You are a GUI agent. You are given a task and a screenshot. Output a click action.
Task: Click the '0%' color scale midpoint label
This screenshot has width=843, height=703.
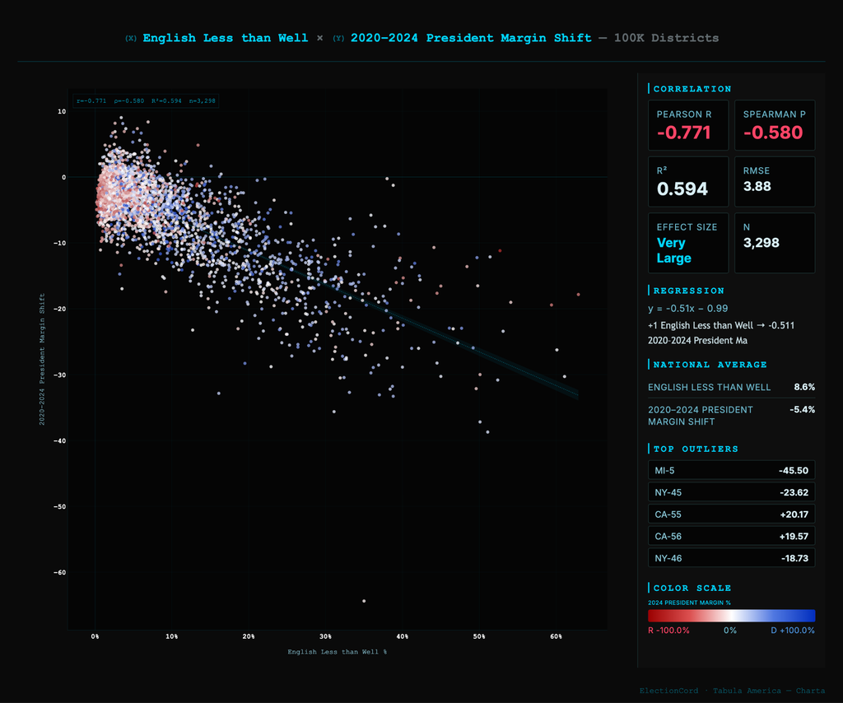(x=730, y=631)
